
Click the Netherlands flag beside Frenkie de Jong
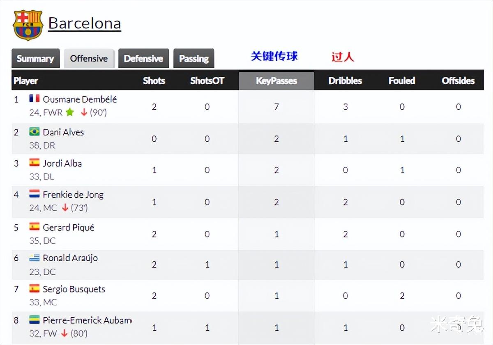click(34, 194)
